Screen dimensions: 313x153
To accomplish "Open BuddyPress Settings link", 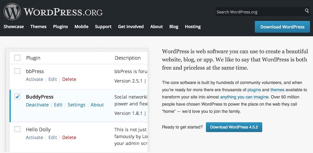I will pos(77,105).
